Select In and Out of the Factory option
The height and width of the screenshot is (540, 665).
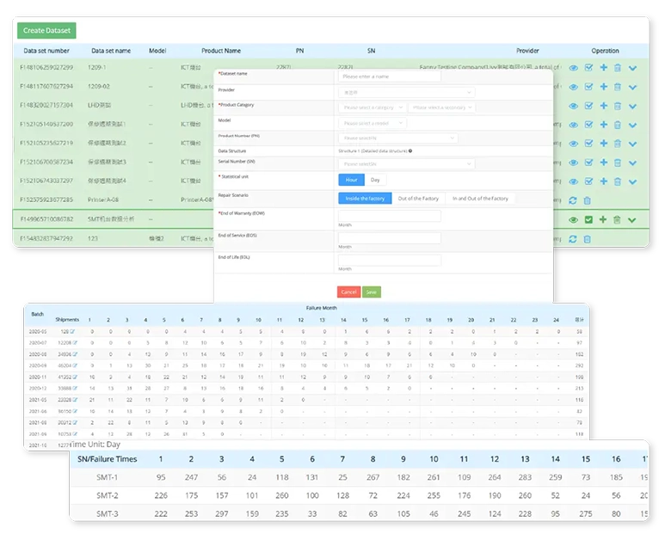[480, 199]
